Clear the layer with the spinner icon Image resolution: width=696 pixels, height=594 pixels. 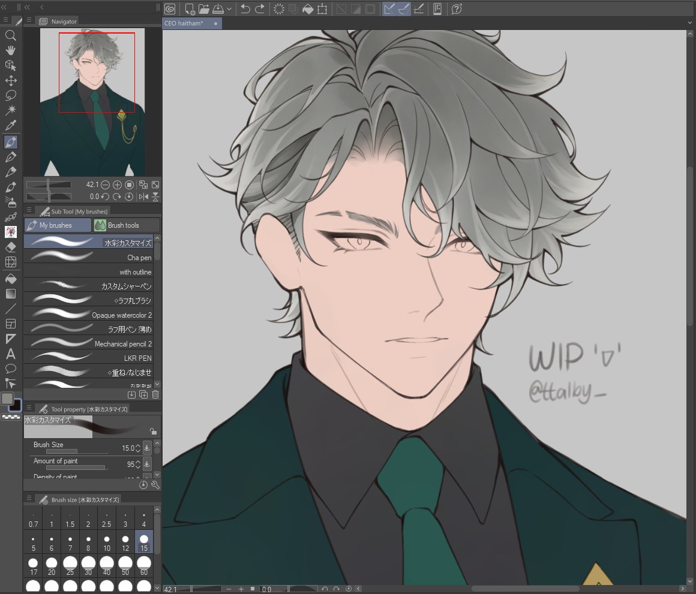[x=279, y=9]
